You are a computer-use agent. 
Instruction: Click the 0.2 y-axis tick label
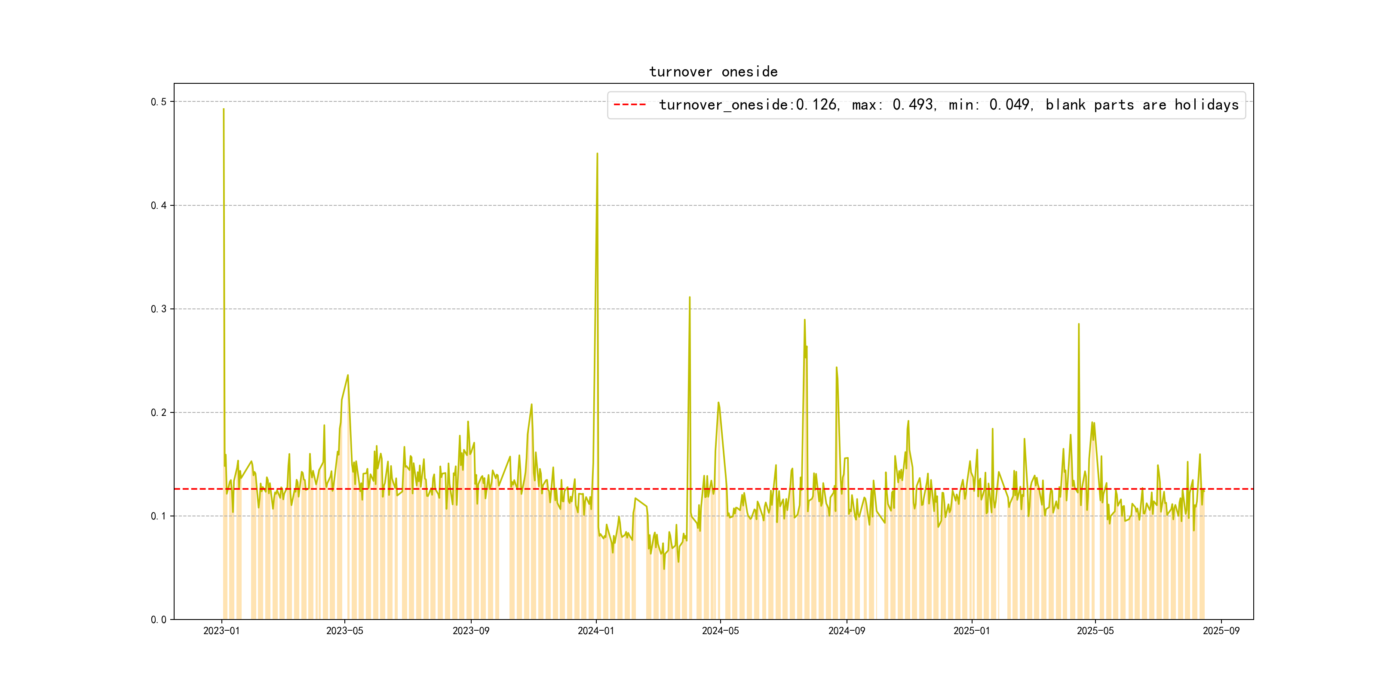pos(159,413)
